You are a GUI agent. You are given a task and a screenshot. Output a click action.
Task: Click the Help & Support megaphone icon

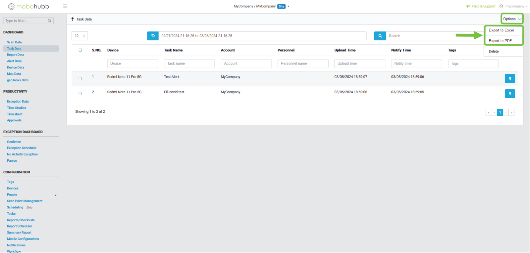pyautogui.click(x=468, y=6)
